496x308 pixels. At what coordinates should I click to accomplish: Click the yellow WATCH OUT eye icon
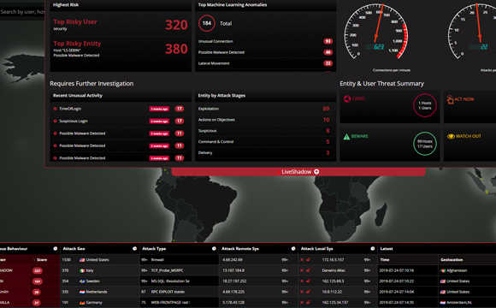coord(451,136)
